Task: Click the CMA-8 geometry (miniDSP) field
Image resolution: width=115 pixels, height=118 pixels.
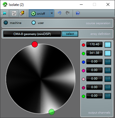Action: click(x=32, y=34)
